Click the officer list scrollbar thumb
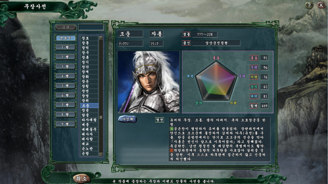The image size is (328, 184). (101, 117)
